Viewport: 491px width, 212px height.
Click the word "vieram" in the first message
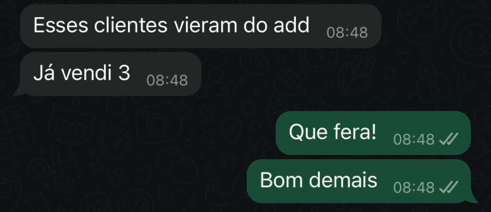point(205,25)
